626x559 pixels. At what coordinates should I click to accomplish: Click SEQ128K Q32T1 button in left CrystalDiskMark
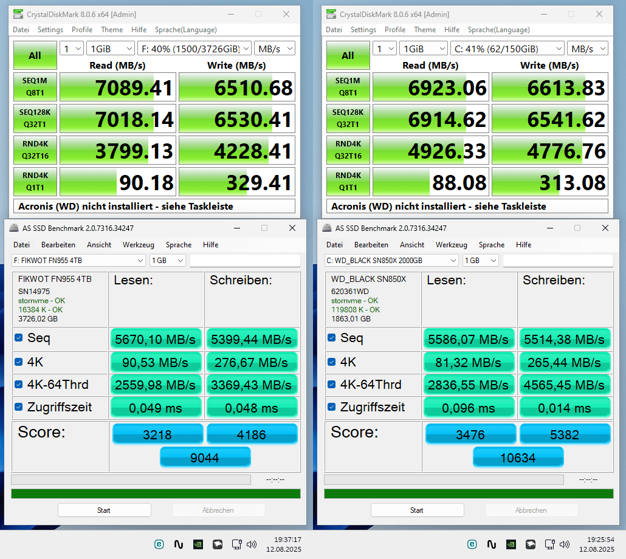pyautogui.click(x=35, y=118)
